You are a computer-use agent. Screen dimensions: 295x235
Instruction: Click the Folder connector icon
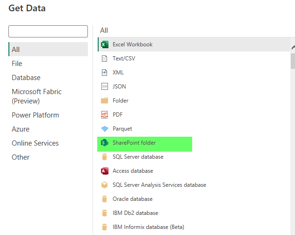(104, 101)
